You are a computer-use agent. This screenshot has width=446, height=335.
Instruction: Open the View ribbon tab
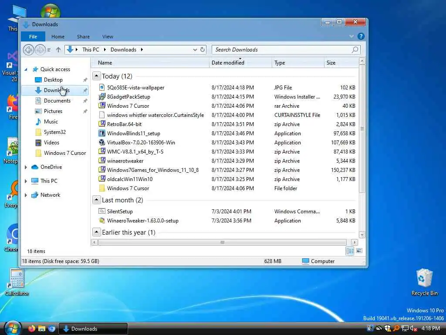click(108, 37)
